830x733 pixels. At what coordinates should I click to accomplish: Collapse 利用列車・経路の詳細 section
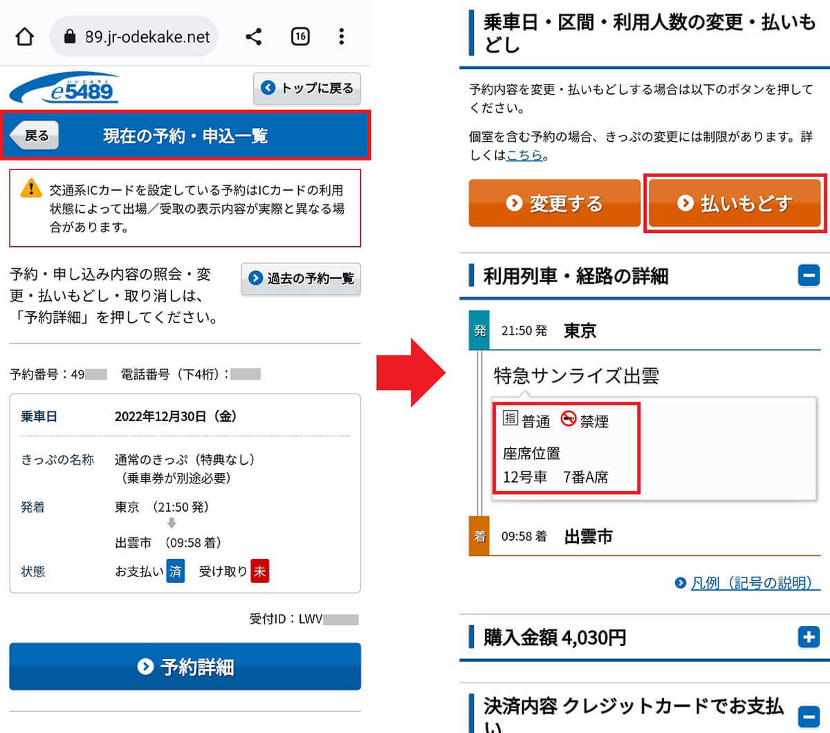point(809,275)
